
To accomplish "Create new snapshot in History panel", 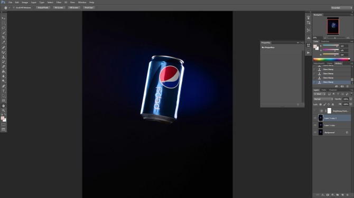I will tap(342, 86).
